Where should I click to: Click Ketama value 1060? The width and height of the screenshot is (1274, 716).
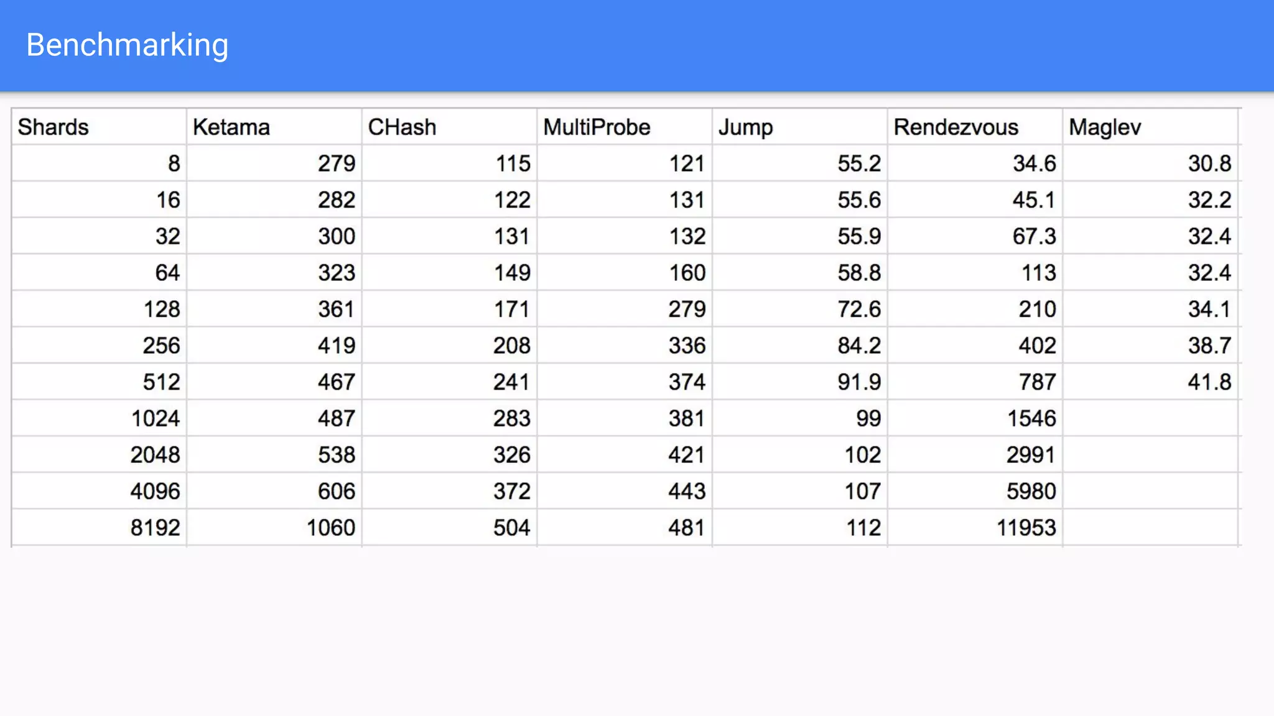click(274, 528)
